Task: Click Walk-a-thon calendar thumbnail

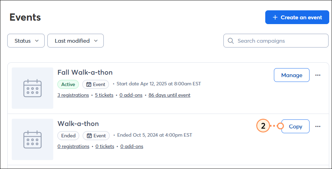Action: pos(33,139)
